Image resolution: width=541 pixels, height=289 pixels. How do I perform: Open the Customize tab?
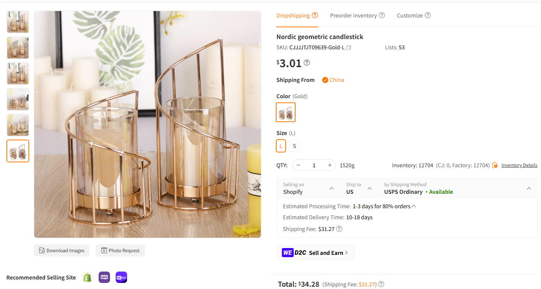click(409, 15)
